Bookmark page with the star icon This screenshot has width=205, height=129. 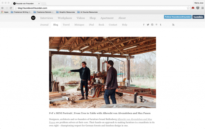[188, 8]
